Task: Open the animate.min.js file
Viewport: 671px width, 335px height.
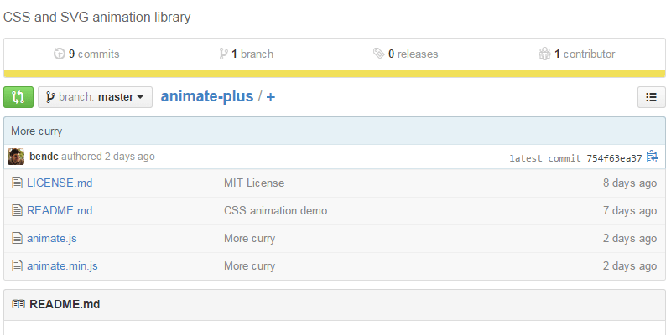Action: tap(62, 265)
